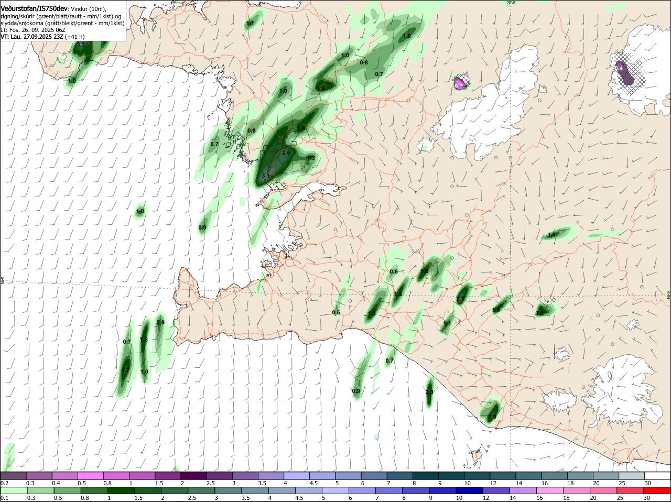The image size is (671, 502).
Task: Click the 20W longitude label at the top
Action: pyautogui.click(x=511, y=3)
